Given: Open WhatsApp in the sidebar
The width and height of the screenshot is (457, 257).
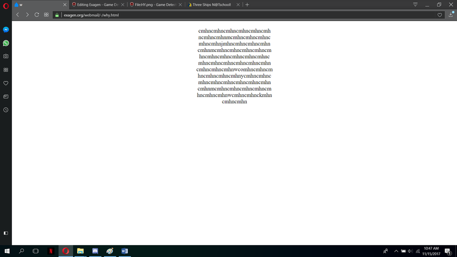Looking at the screenshot, I should pos(6,43).
